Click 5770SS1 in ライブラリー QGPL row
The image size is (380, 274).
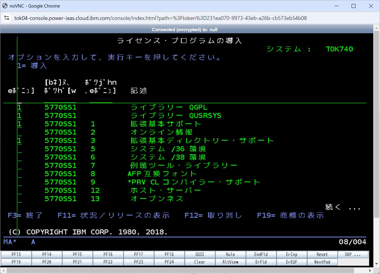[60, 107]
